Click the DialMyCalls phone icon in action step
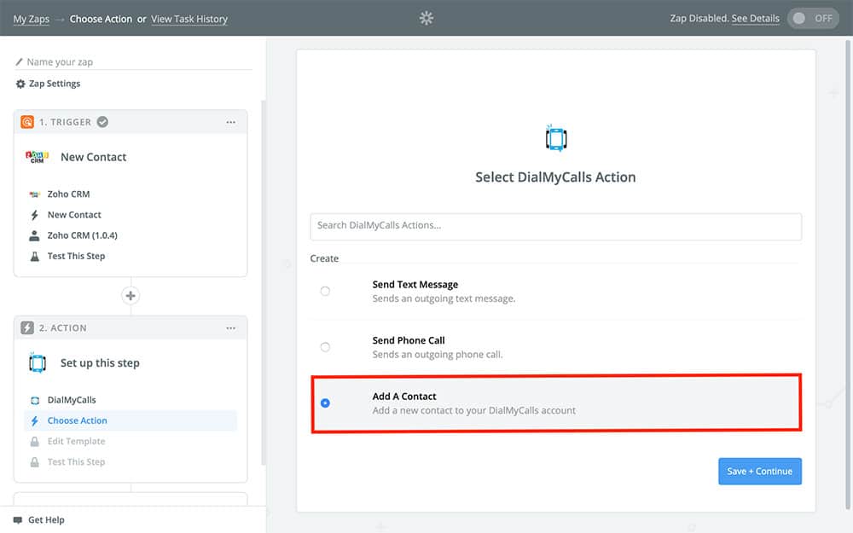 pyautogui.click(x=37, y=362)
